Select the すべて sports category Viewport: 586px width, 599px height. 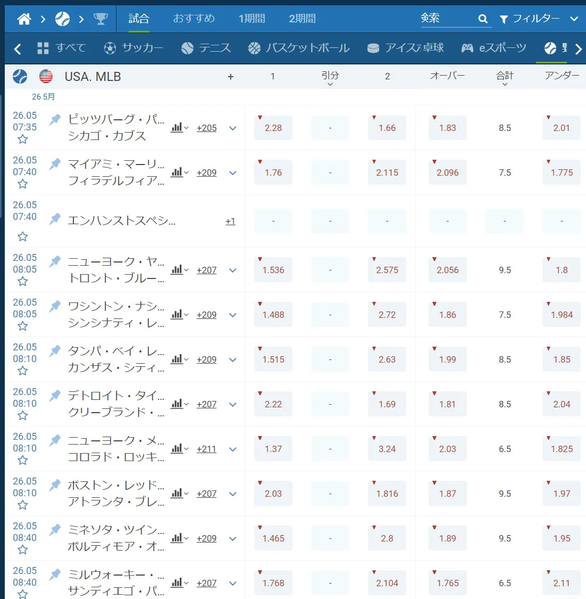62,48
